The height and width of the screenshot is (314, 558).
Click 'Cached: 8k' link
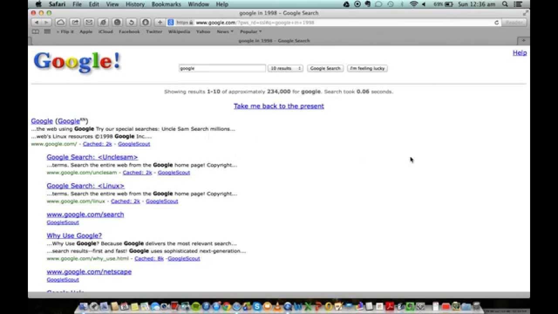[x=149, y=259]
